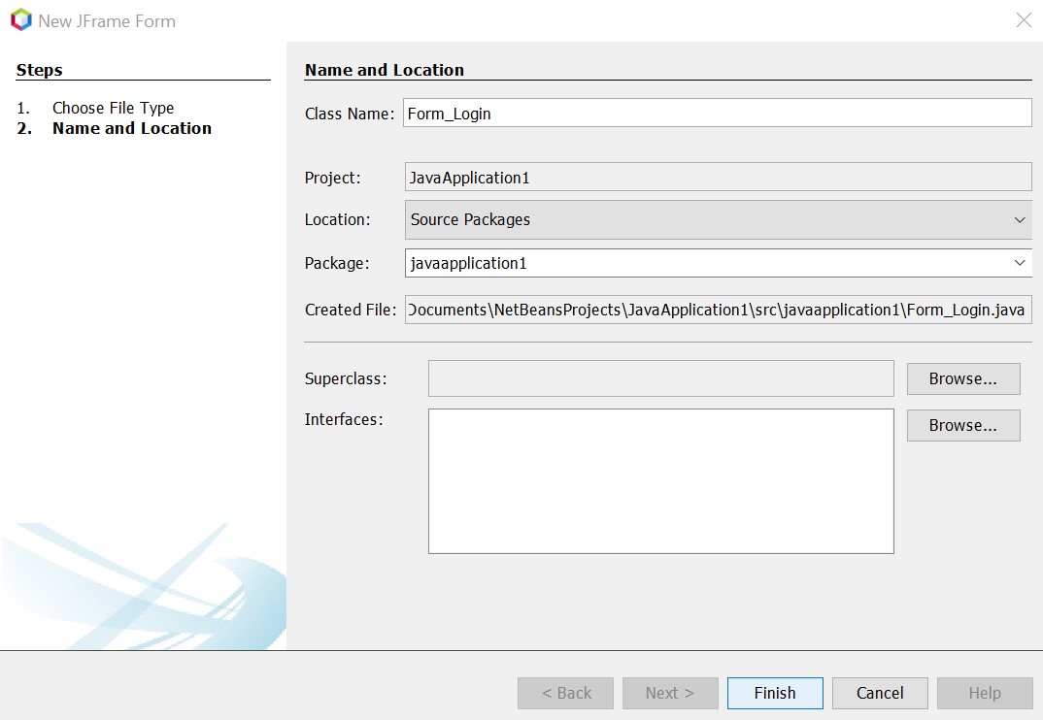Click the Back button
This screenshot has width=1043, height=720.
tap(564, 693)
